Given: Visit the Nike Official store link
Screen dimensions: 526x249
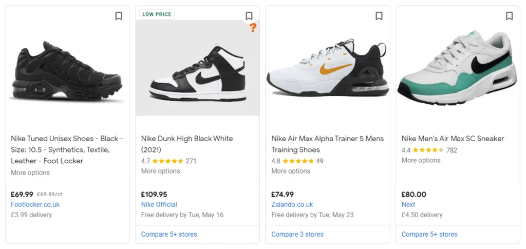Looking at the screenshot, I should (x=159, y=204).
